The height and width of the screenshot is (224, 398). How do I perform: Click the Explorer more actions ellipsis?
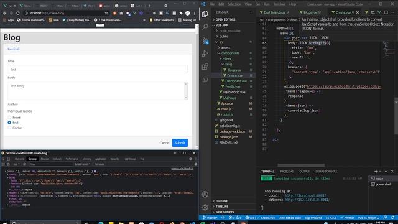(250, 12)
